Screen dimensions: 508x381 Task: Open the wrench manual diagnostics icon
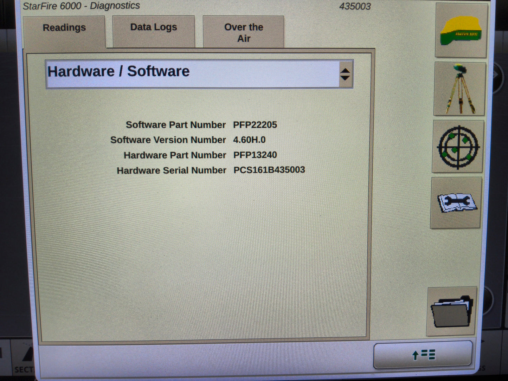tap(456, 203)
